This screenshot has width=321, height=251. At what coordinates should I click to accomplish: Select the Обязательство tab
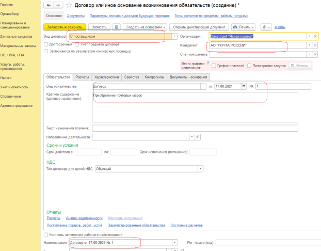point(58,77)
